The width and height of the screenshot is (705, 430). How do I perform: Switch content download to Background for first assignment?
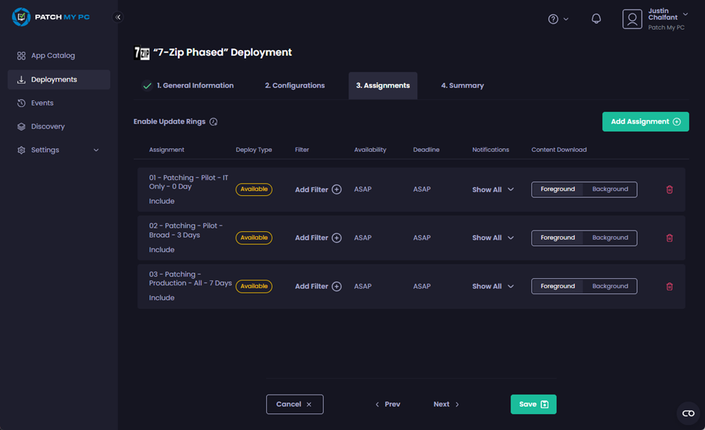point(610,189)
